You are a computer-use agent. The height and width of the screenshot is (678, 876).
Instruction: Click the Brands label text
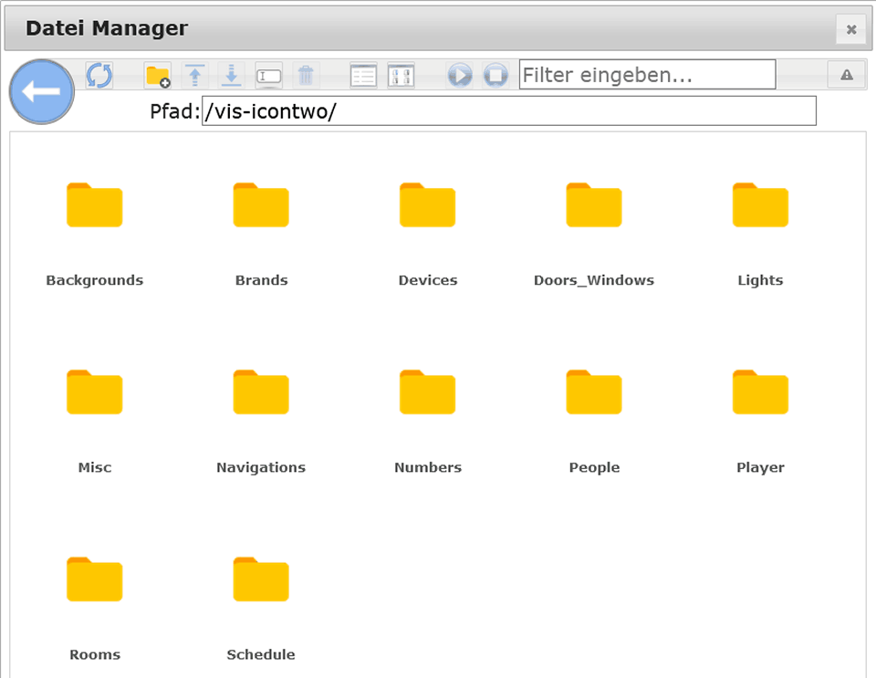[x=262, y=280]
